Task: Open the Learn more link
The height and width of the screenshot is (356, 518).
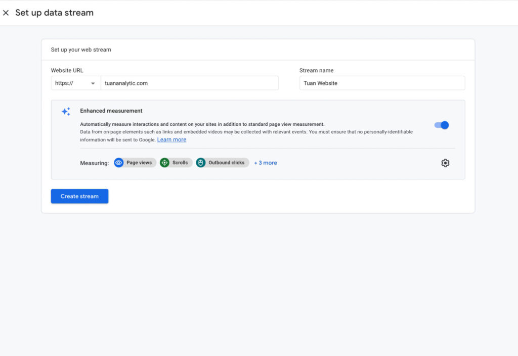Action: click(x=171, y=140)
